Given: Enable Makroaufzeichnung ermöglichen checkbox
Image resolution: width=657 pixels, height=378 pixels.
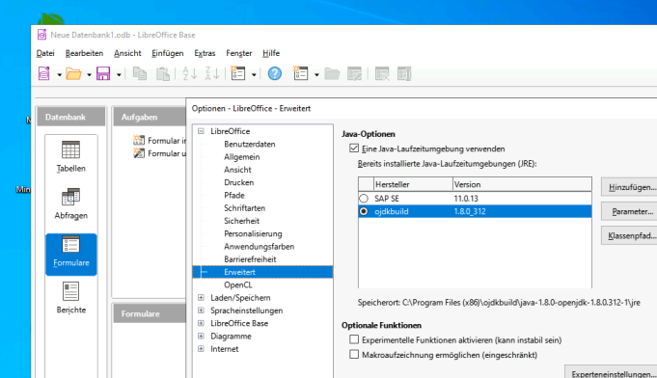Looking at the screenshot, I should 354,355.
